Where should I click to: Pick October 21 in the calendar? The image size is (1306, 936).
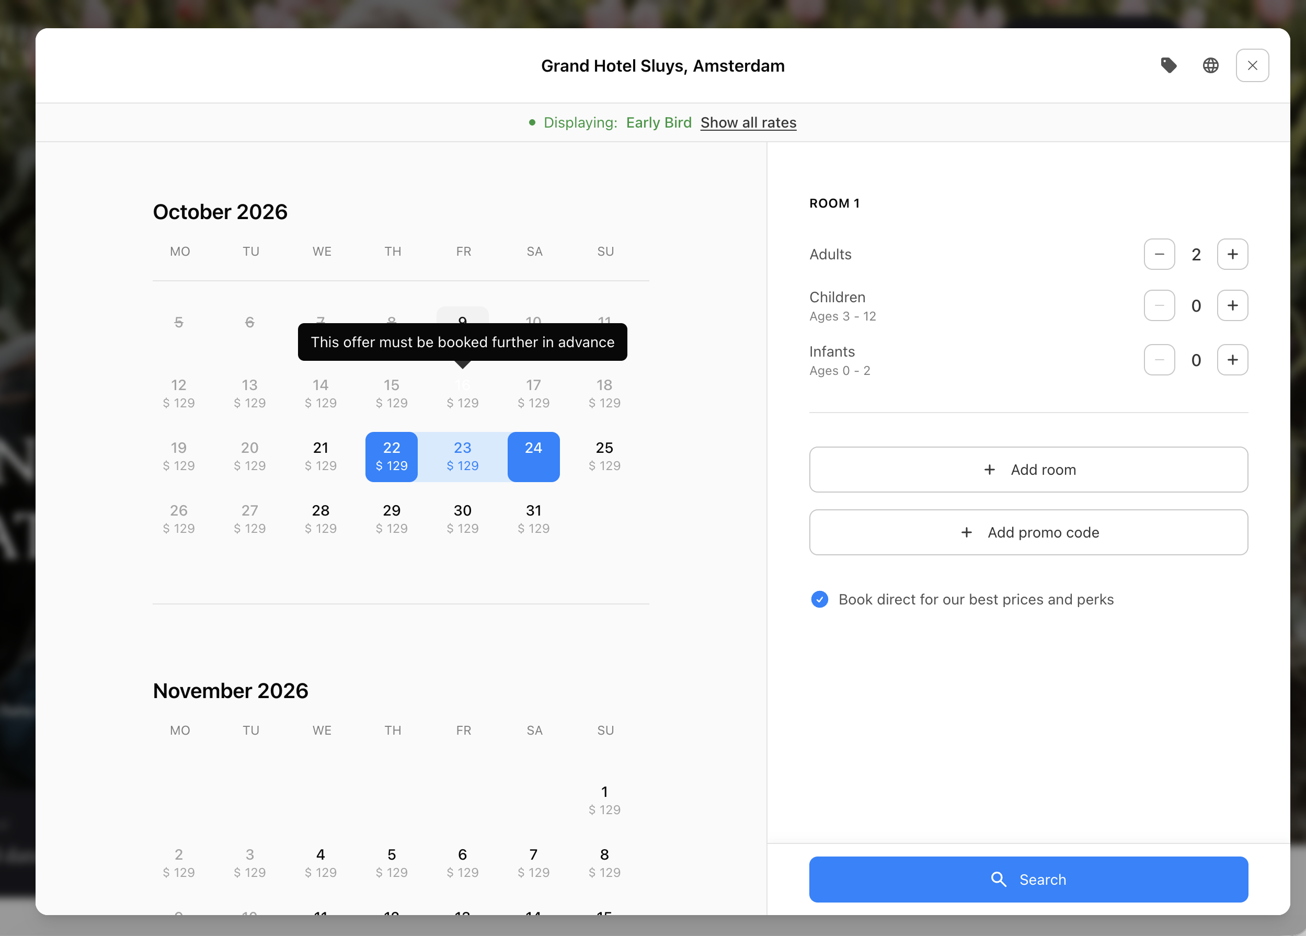tap(320, 457)
